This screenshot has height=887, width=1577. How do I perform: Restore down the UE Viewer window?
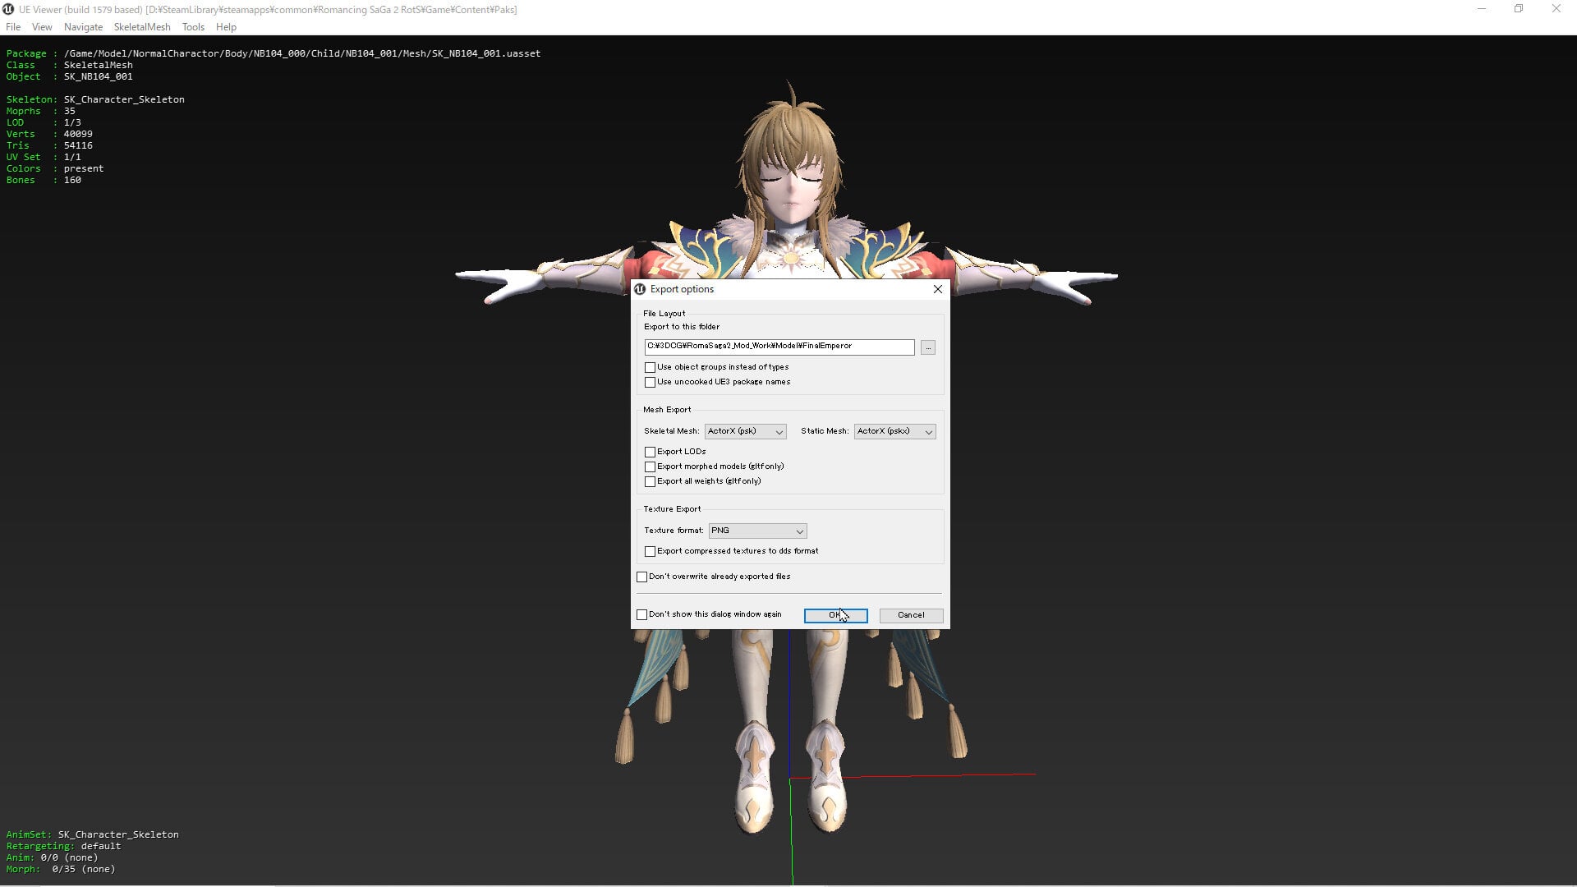1519,9
